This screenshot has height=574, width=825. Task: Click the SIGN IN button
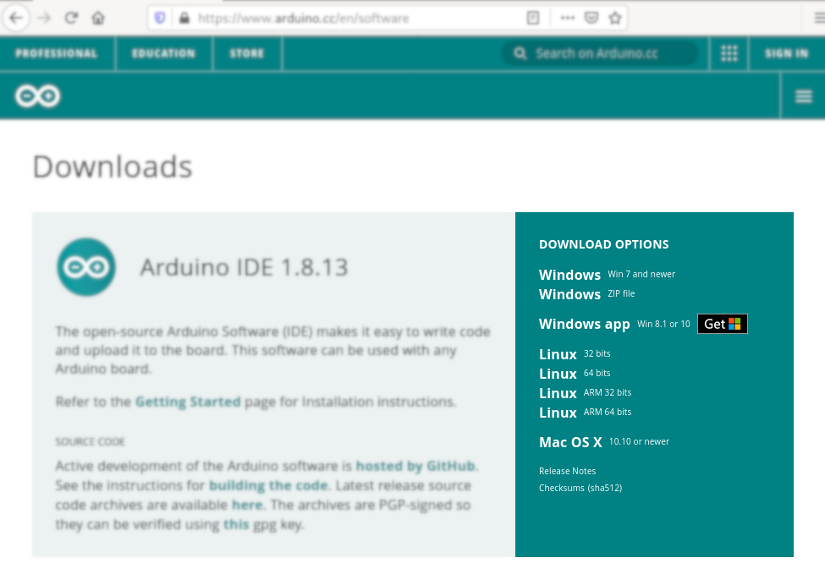coord(786,53)
